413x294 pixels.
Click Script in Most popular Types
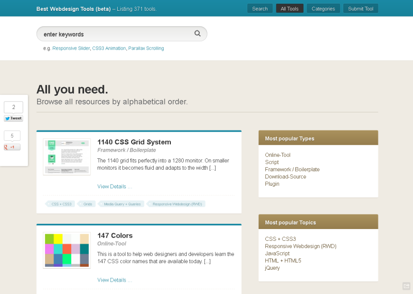[272, 162]
